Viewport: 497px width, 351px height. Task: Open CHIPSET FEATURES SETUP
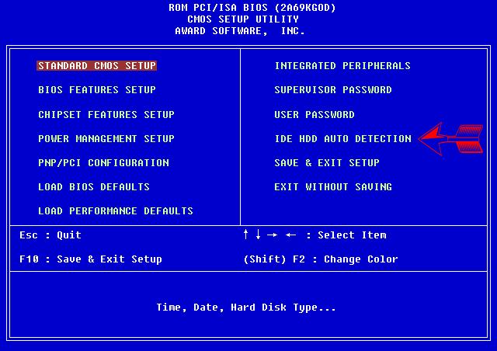106,114
